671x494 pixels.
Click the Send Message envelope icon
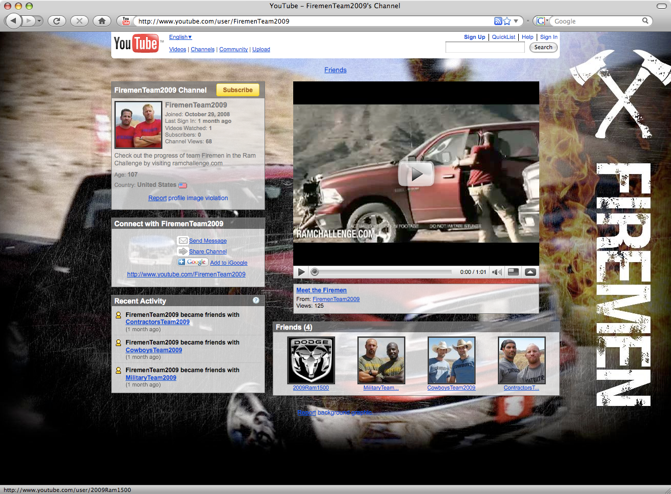[x=182, y=241]
